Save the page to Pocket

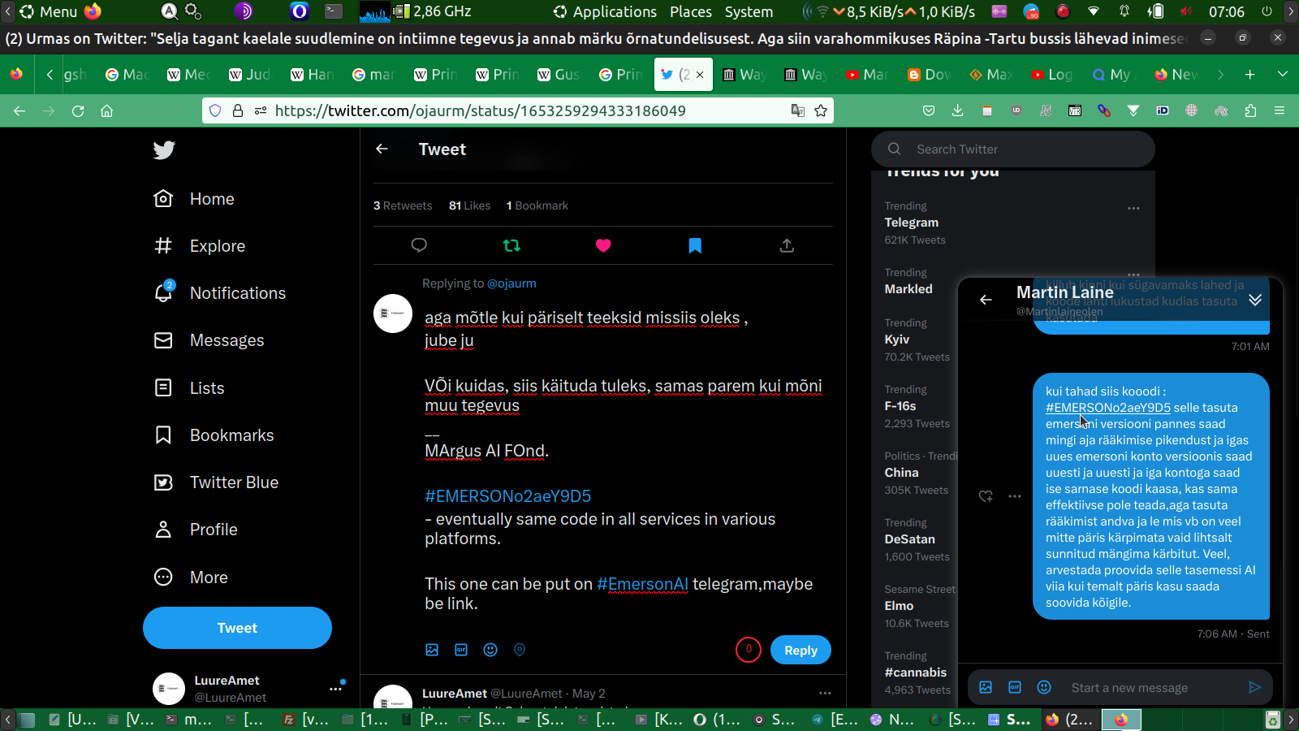pos(929,110)
